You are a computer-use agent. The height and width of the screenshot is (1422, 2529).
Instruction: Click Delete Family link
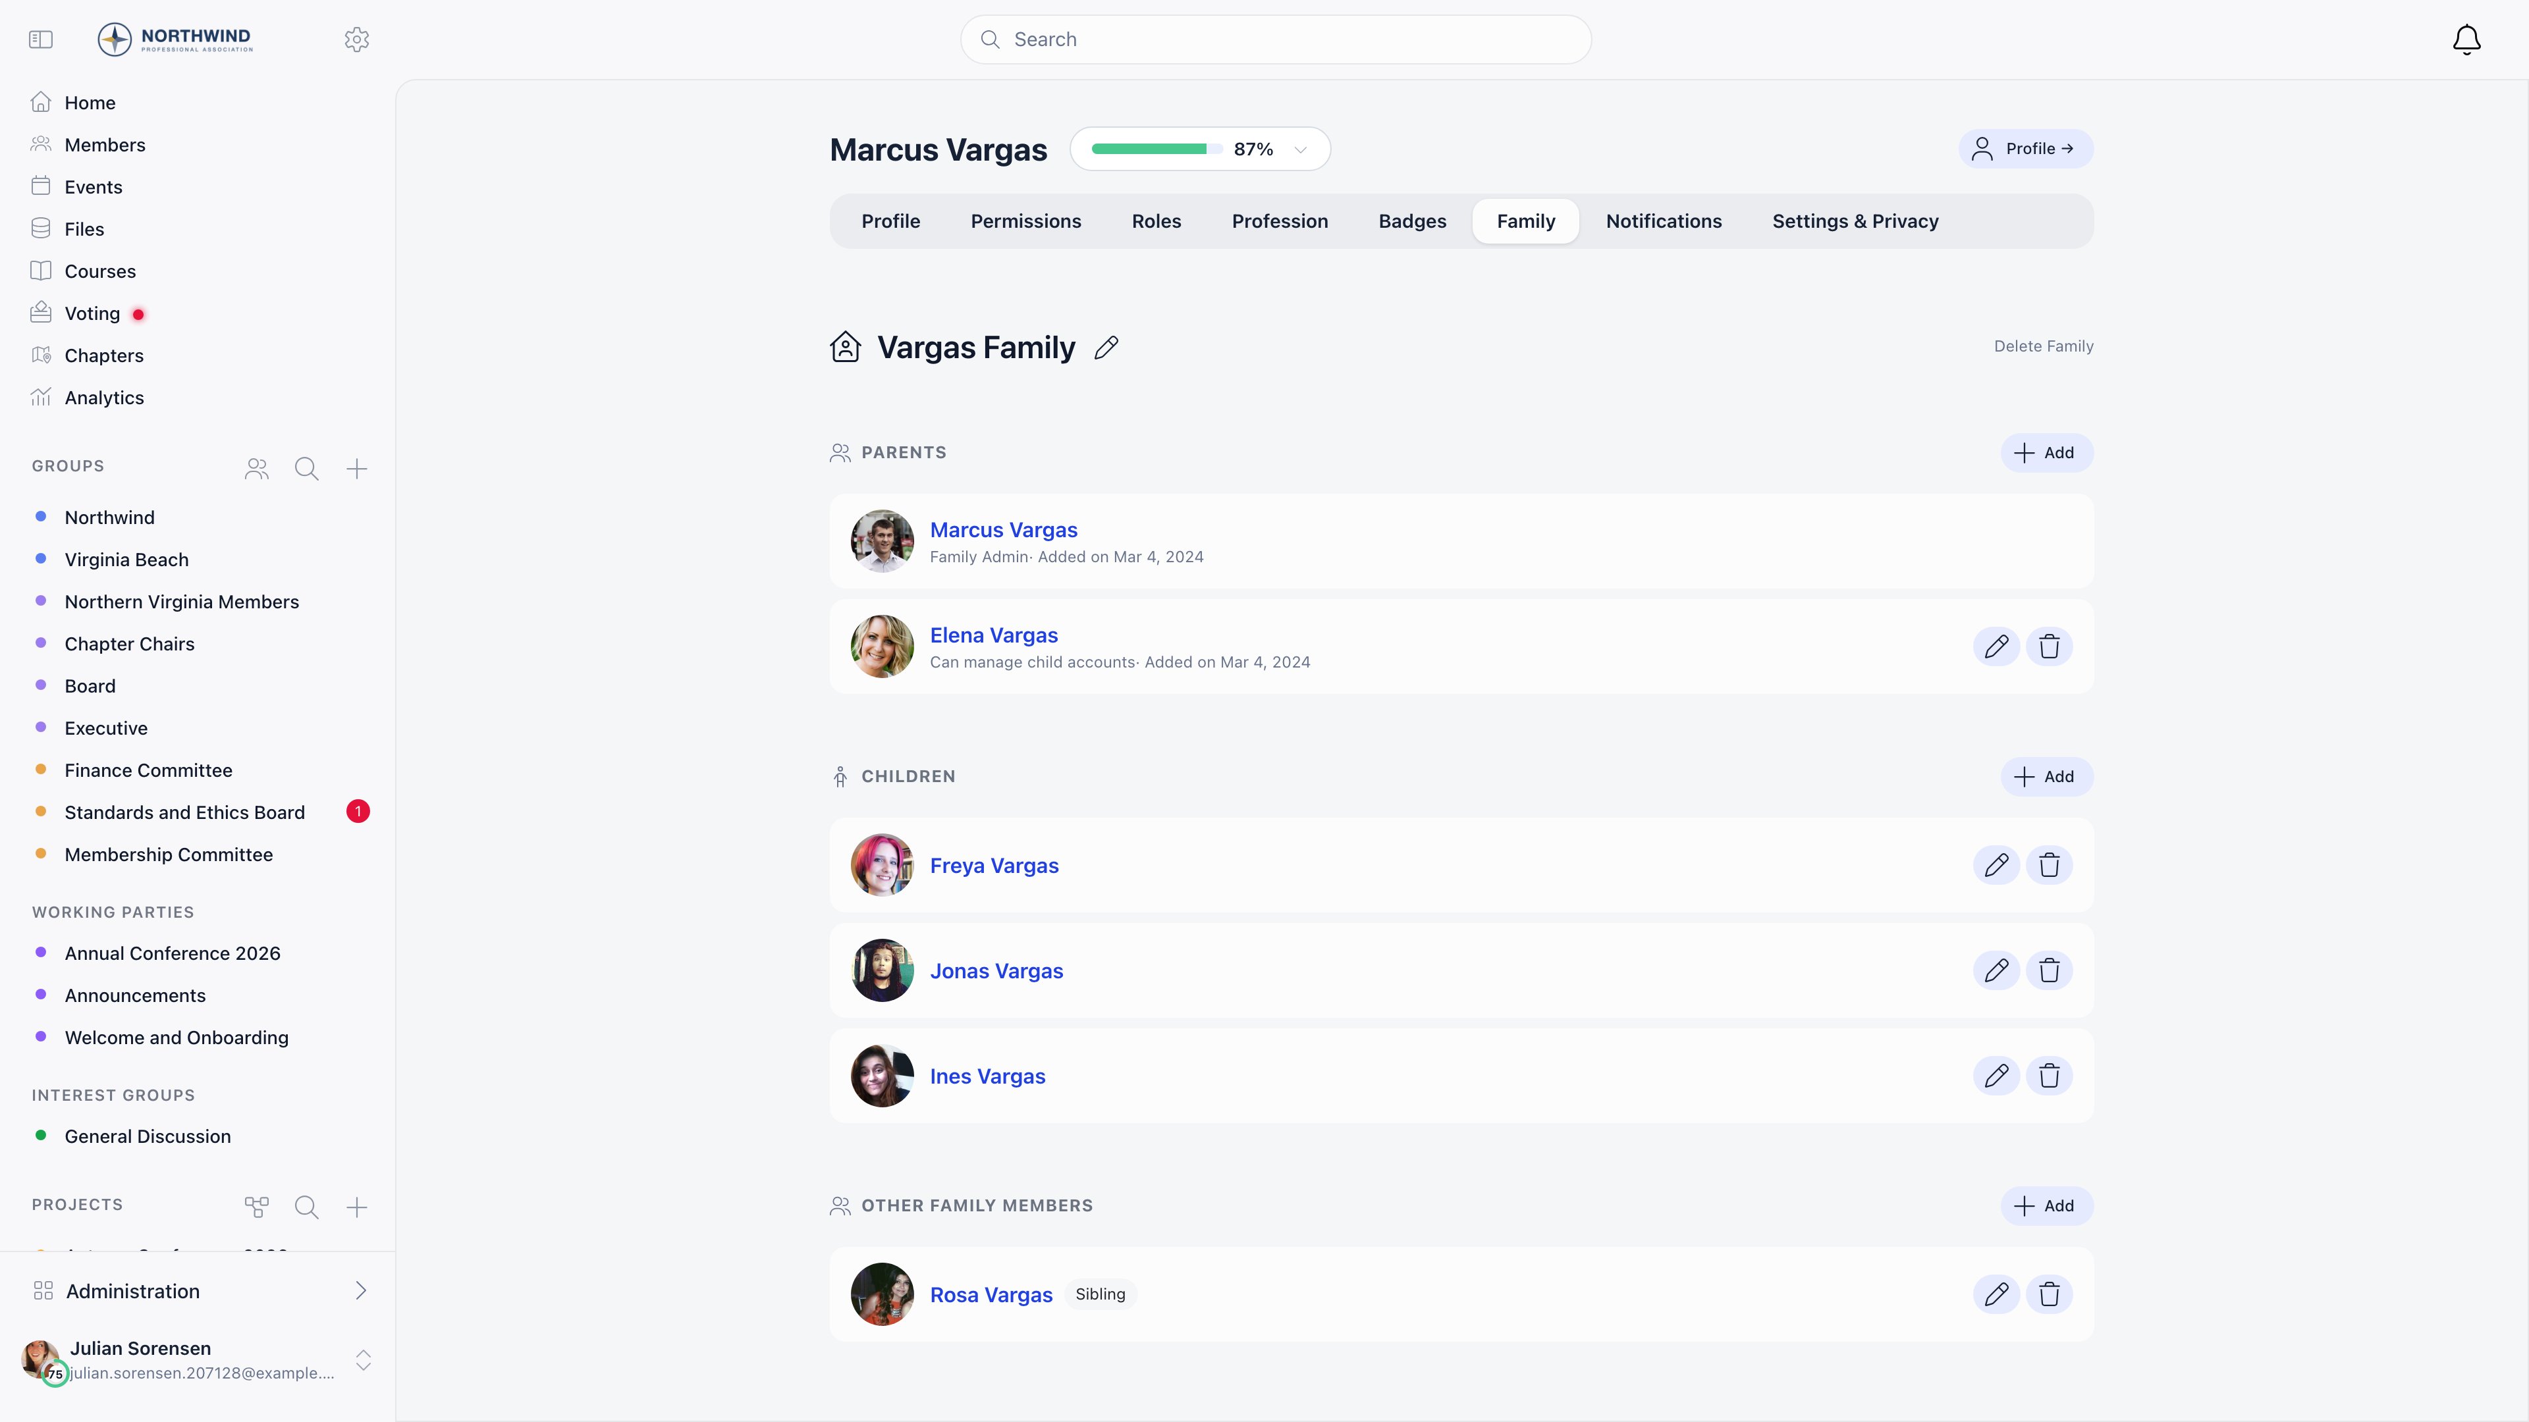tap(2043, 346)
